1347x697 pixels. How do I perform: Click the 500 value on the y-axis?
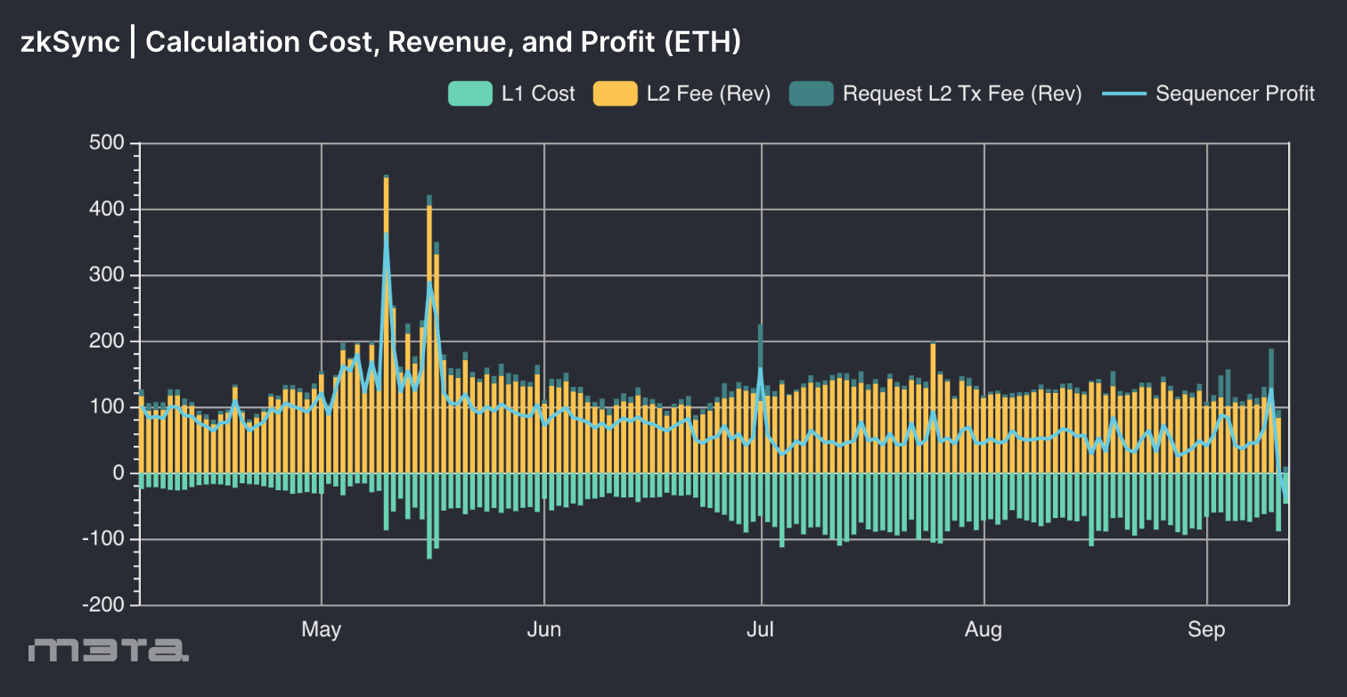pos(109,143)
